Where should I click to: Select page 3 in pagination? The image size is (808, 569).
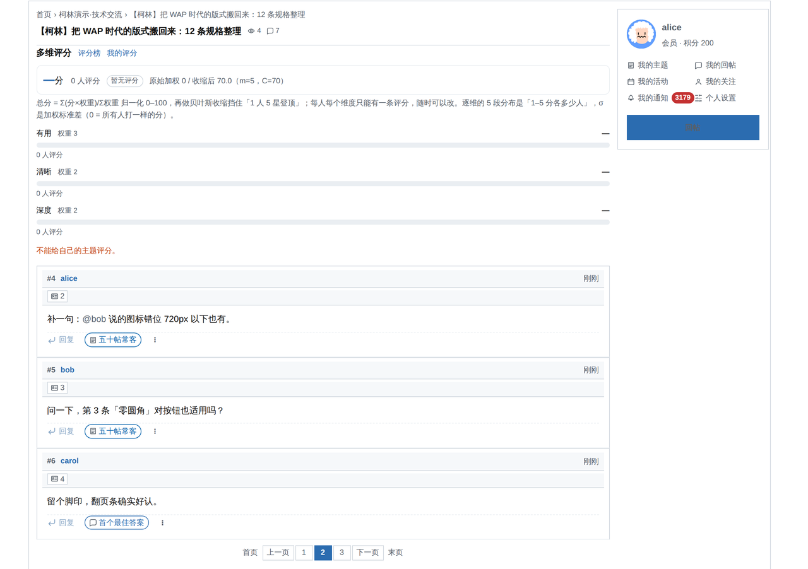[x=342, y=553]
